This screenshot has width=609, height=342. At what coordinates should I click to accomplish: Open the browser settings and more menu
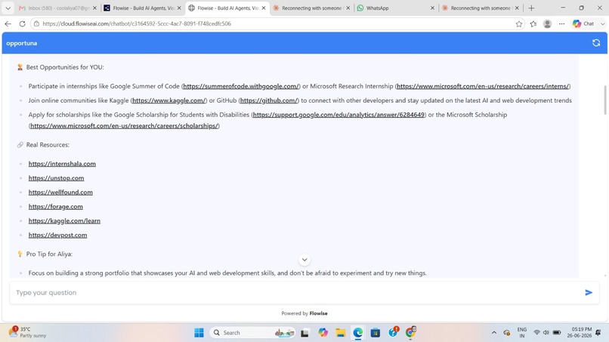pos(561,23)
